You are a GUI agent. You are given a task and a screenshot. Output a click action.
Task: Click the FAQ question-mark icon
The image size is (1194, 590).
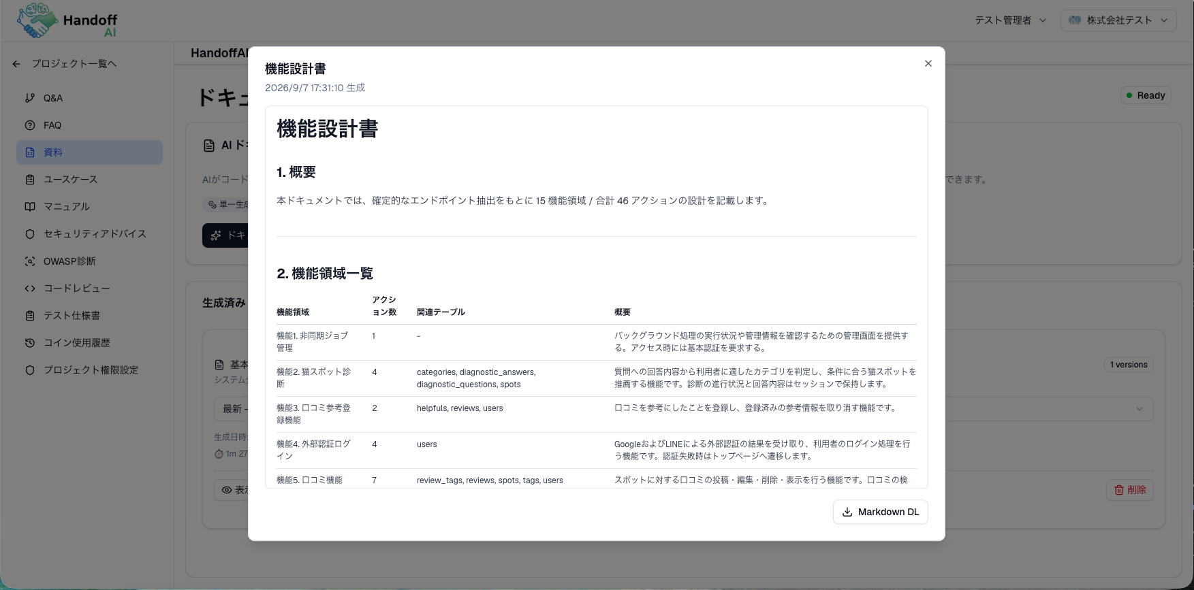click(x=30, y=125)
